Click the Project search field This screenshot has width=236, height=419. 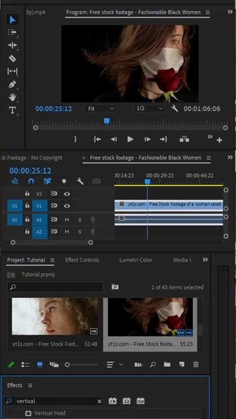tap(55, 287)
